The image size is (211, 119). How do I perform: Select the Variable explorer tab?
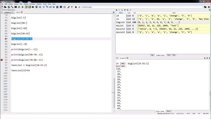pos(160,55)
